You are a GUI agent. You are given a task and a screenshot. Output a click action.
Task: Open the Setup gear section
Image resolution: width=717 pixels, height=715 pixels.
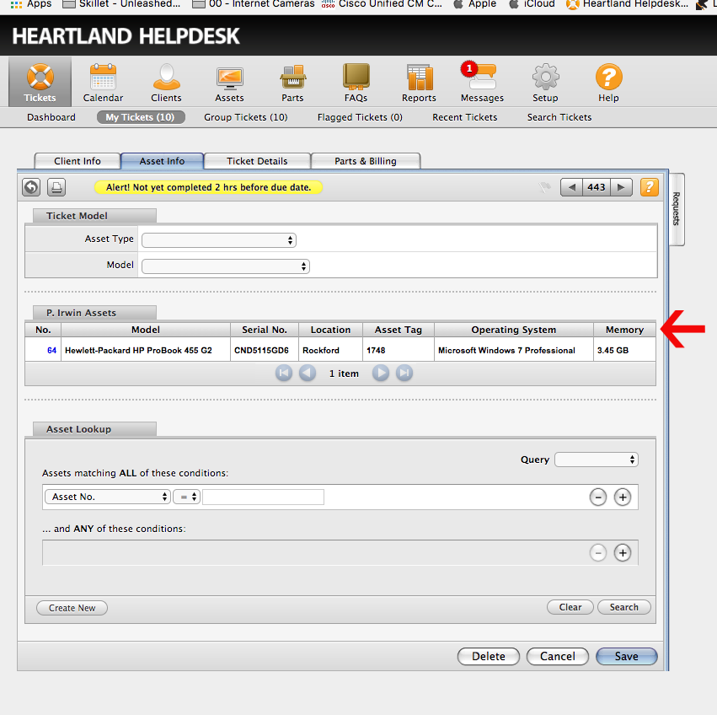[545, 83]
